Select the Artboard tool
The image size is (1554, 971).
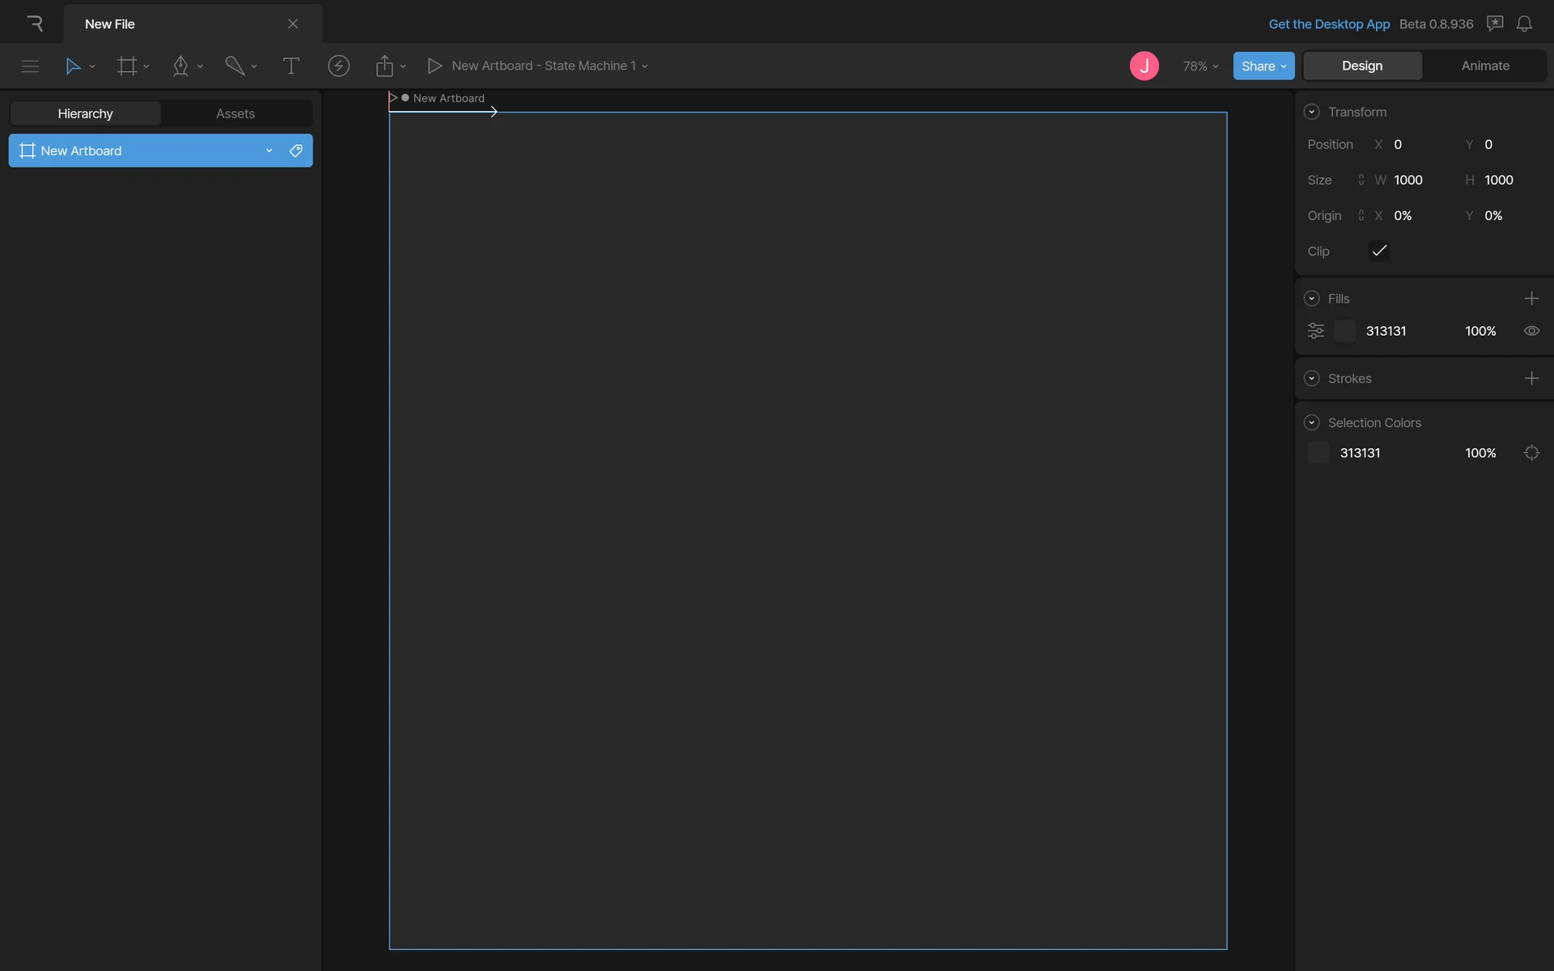point(126,66)
